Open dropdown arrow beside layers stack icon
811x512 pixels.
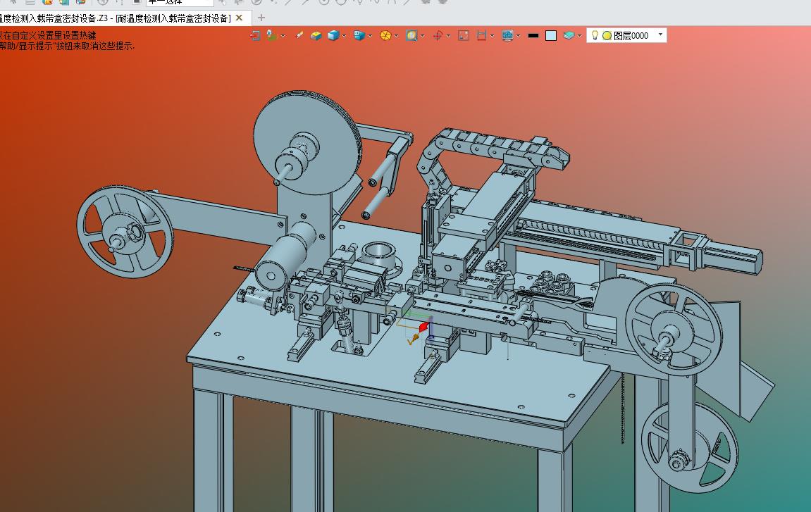point(579,36)
